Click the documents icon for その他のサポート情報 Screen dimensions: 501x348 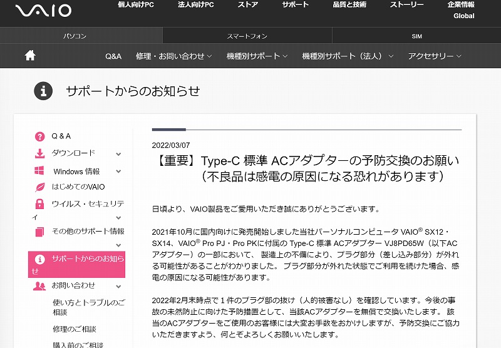click(x=39, y=232)
